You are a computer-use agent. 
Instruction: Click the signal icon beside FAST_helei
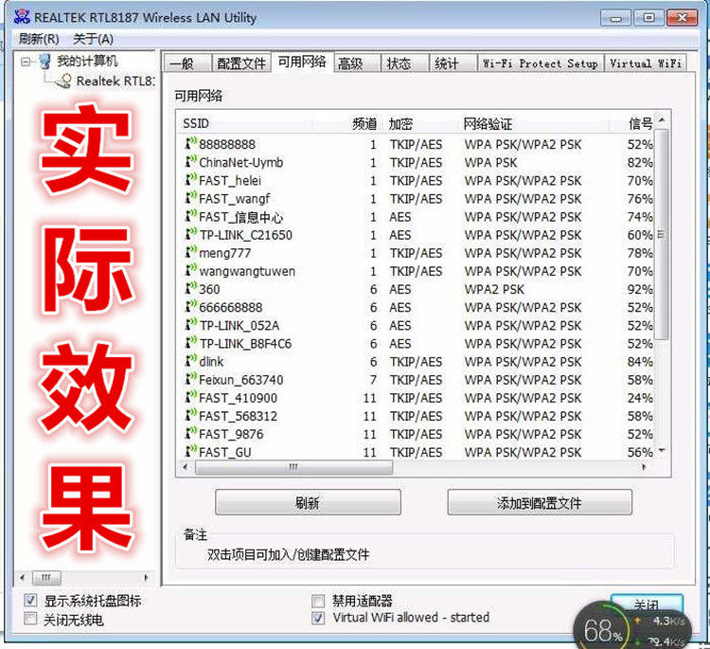coord(190,180)
